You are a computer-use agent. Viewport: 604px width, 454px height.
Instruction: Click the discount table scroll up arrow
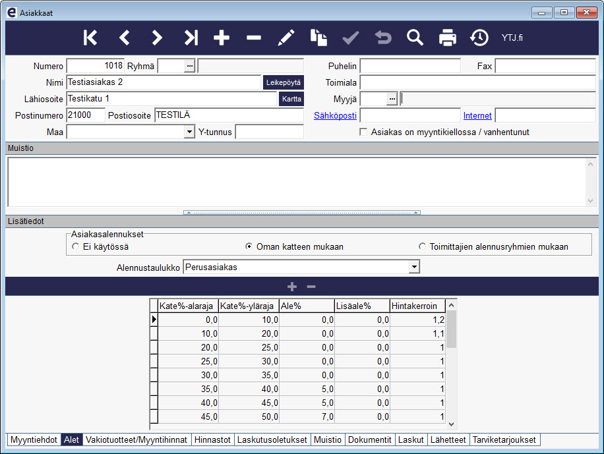(452, 305)
